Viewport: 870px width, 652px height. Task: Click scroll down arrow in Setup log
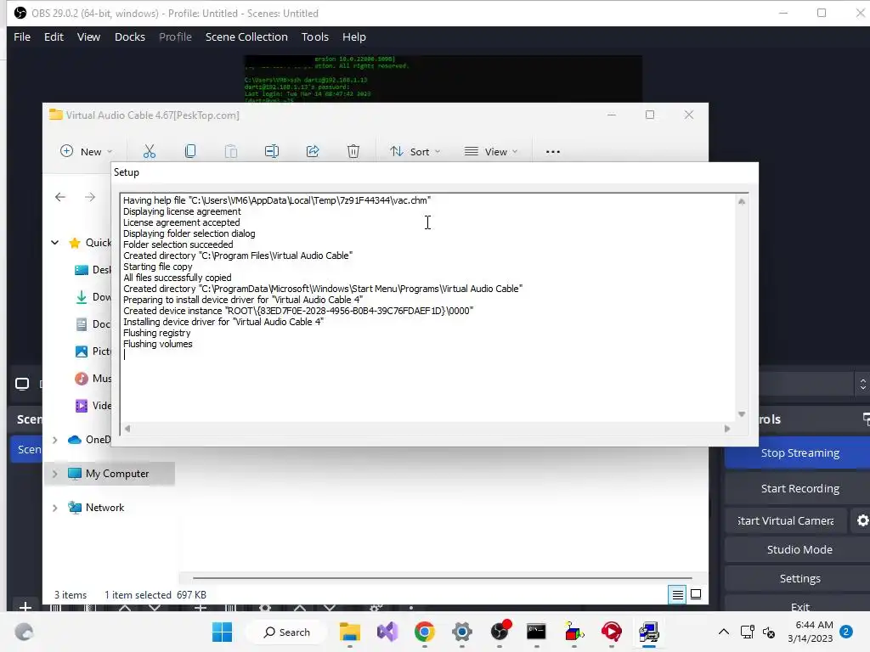pos(741,414)
